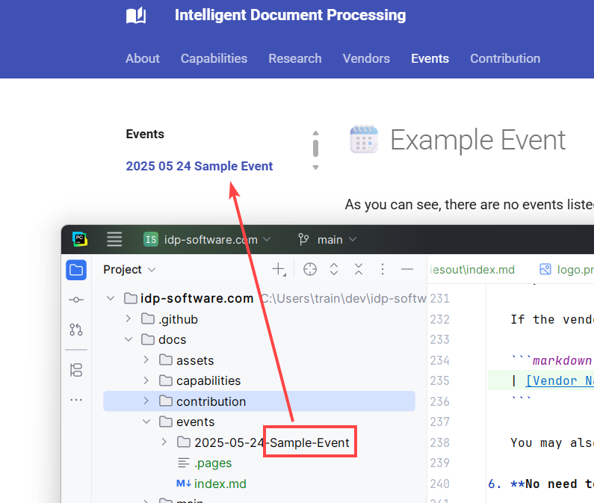Open the Contribution navigation tab
Screen dimensions: 594x503
(x=505, y=58)
